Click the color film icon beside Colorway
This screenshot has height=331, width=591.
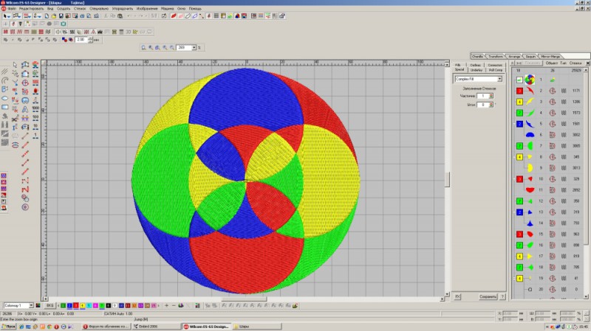click(x=38, y=305)
